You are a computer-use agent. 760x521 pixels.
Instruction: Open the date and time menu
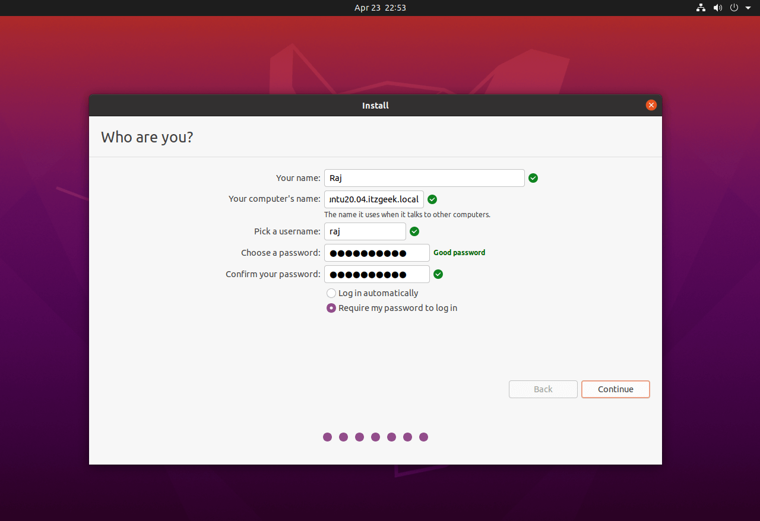click(380, 8)
